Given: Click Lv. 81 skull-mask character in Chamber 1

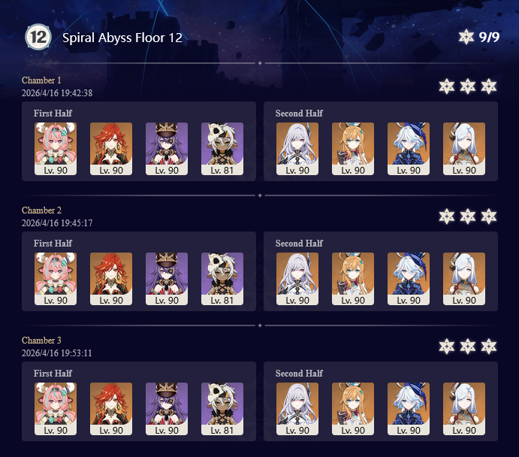Looking at the screenshot, I should pos(222,149).
